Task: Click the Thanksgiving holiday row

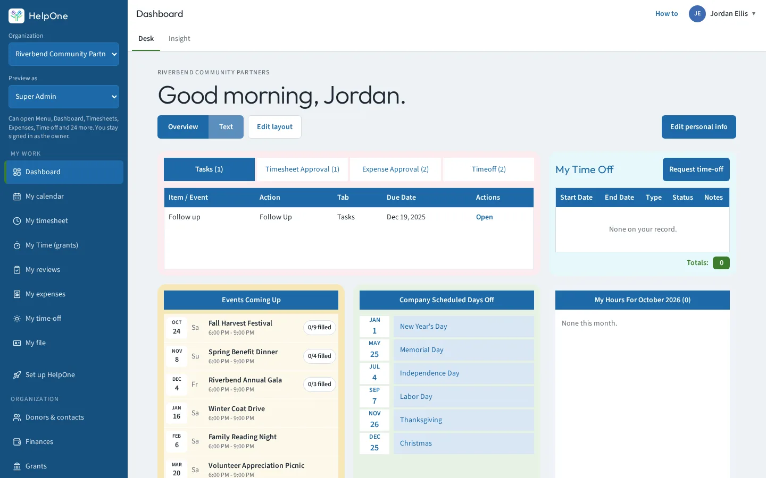Action: coord(447,420)
